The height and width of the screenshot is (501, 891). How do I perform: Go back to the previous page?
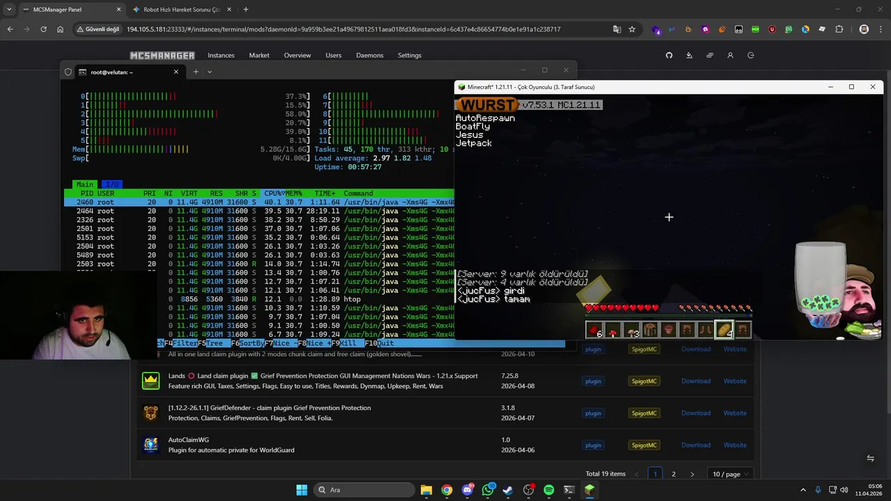pyautogui.click(x=10, y=29)
